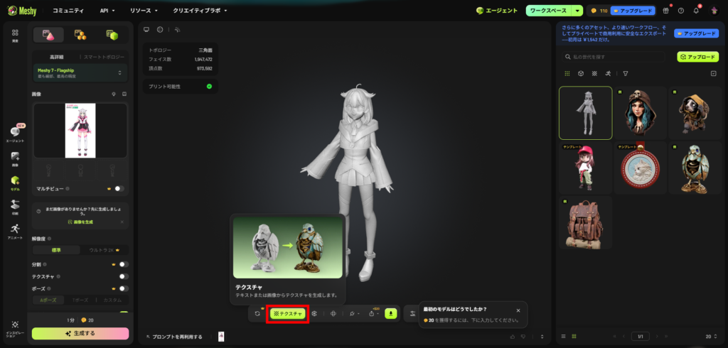Open the エージェント link in header
Viewport: 728px width, 348px height.
[497, 10]
